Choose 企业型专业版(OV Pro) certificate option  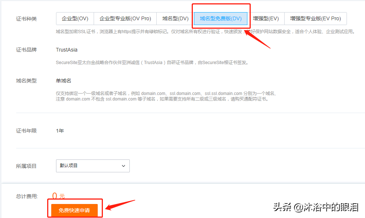125,18
